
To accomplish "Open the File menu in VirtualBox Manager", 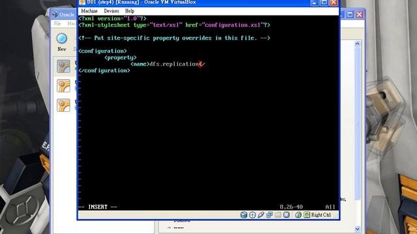I will coord(57,23).
